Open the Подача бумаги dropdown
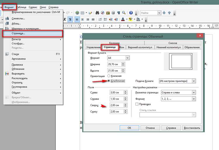 coord(194,81)
